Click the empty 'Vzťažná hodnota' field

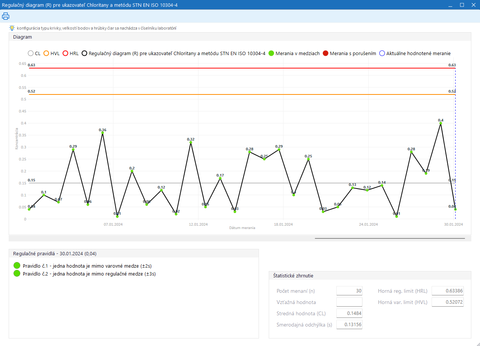tap(349, 302)
